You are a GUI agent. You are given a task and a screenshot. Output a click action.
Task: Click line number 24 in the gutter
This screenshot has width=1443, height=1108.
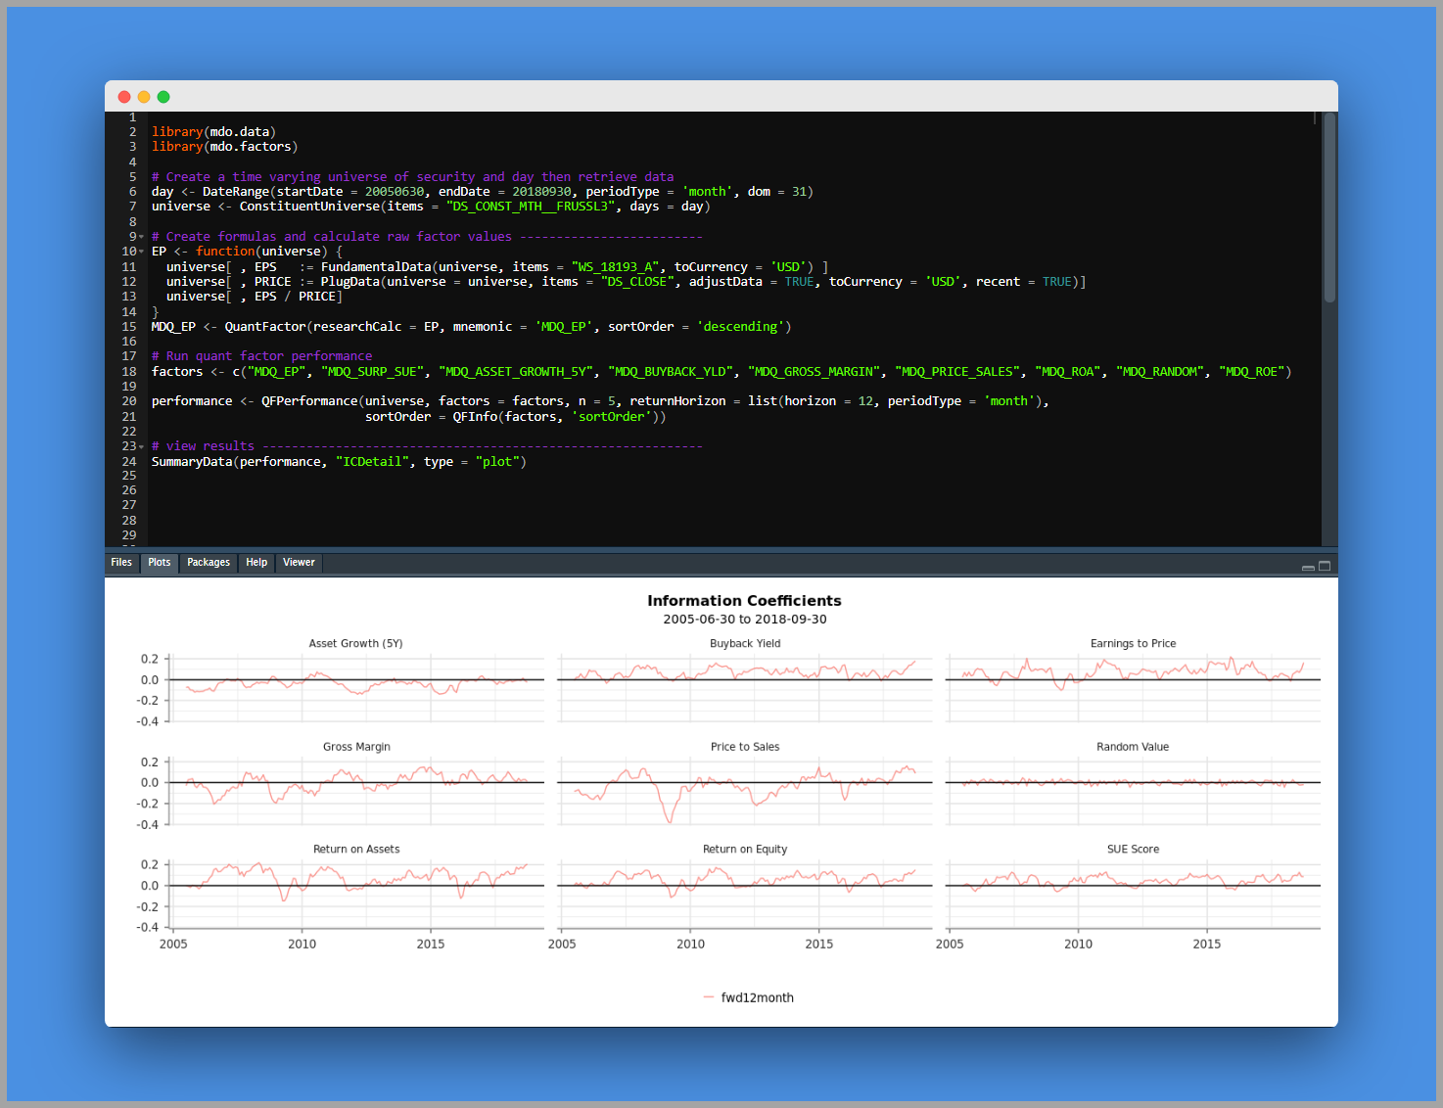(x=129, y=462)
